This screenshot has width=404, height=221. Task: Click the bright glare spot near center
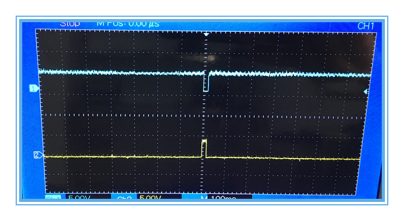(x=211, y=58)
